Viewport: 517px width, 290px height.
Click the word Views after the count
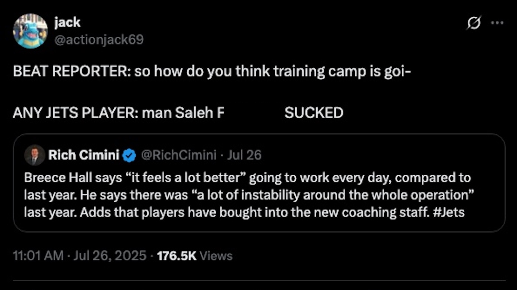tap(216, 256)
